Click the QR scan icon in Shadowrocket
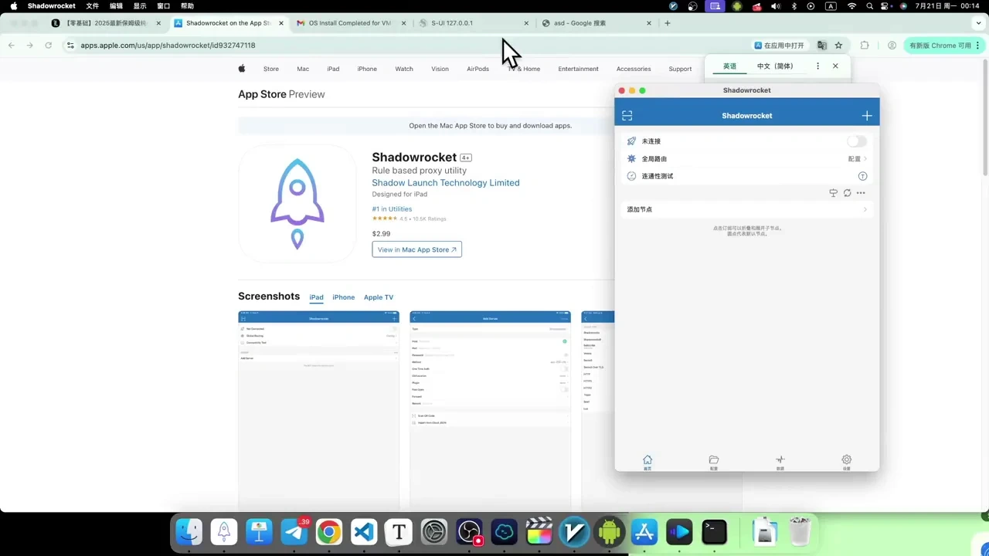The height and width of the screenshot is (556, 989). [627, 116]
